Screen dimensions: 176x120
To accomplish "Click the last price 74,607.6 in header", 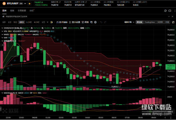I will click(x=39, y=2).
